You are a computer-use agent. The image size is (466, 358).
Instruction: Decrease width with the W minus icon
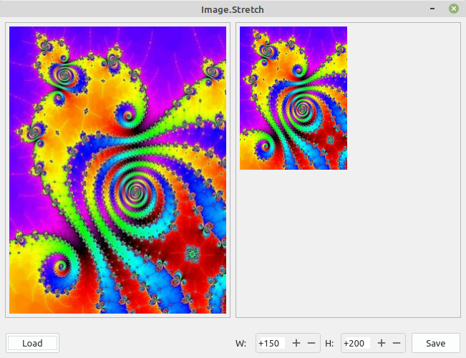[x=311, y=343]
